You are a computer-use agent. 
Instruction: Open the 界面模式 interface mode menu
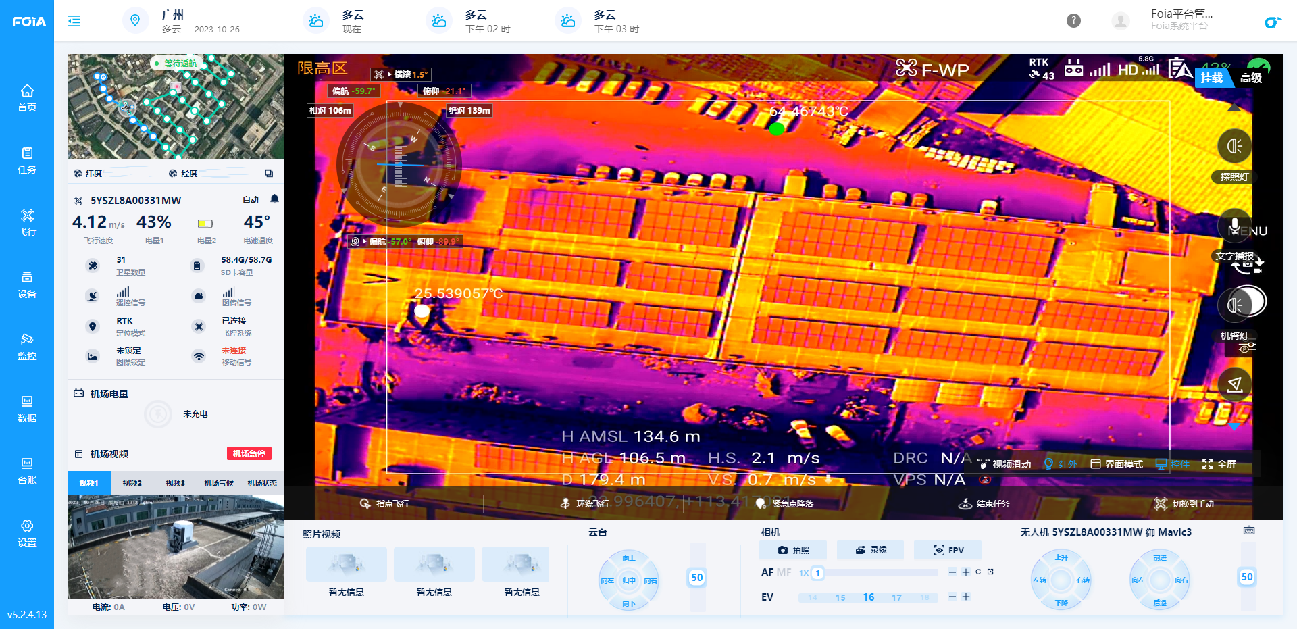(x=1117, y=464)
